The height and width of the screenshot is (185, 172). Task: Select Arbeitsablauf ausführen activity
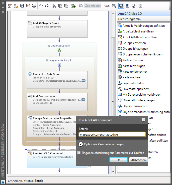136,31
